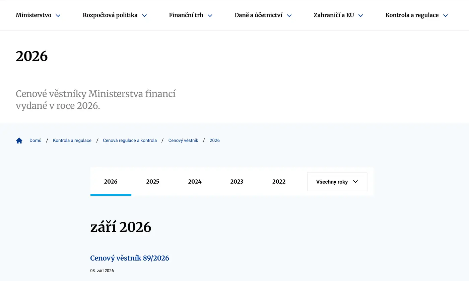Go to Domů breadcrumb link

pyautogui.click(x=36, y=140)
